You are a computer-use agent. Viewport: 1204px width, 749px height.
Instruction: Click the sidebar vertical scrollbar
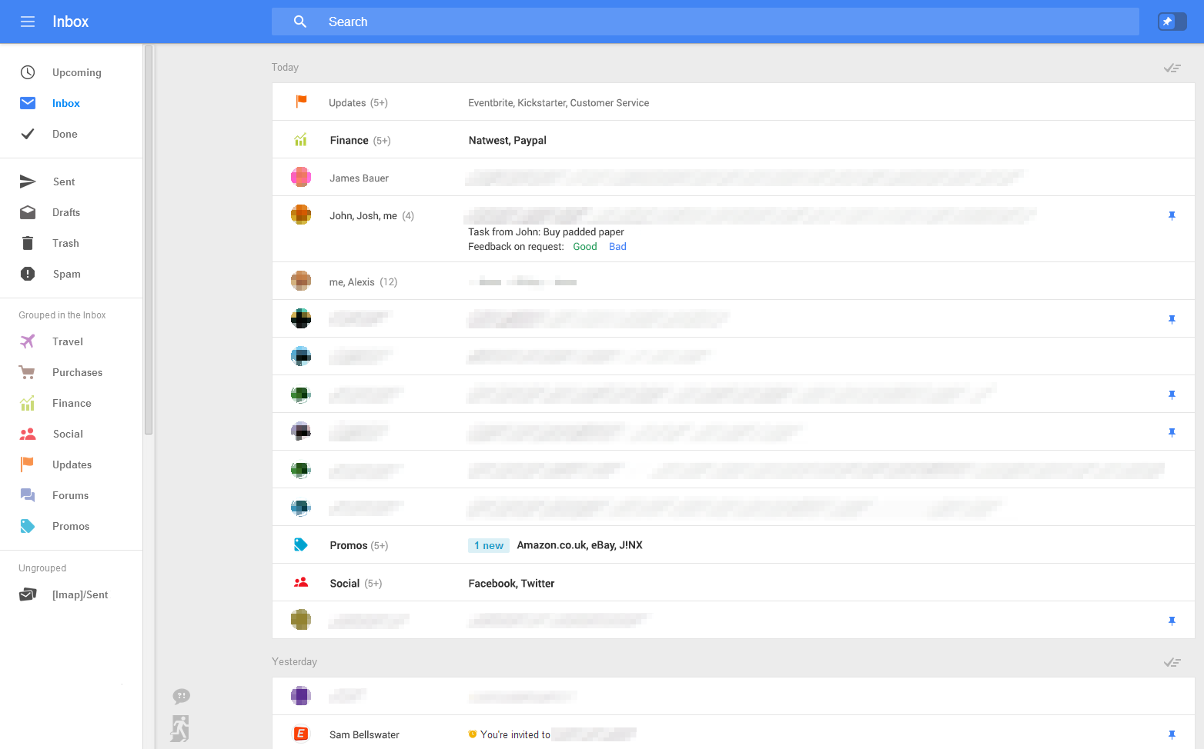point(149,240)
